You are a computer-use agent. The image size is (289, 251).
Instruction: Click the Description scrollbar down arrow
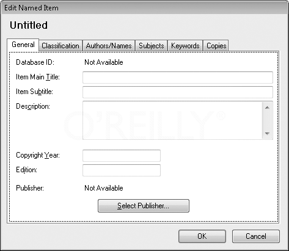pos(267,134)
